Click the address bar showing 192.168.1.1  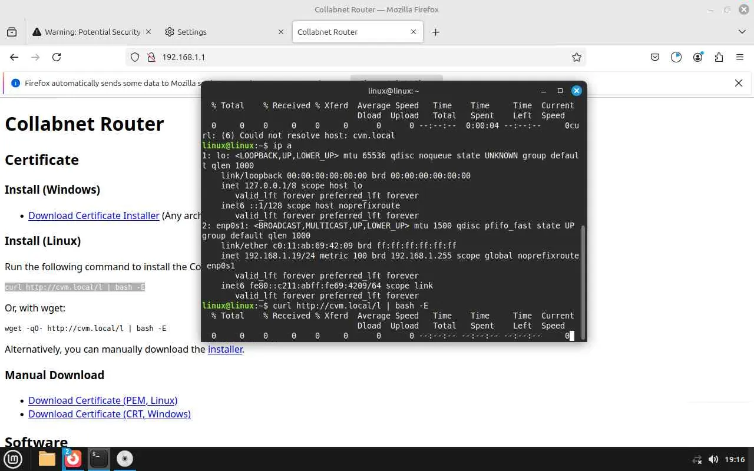point(356,57)
